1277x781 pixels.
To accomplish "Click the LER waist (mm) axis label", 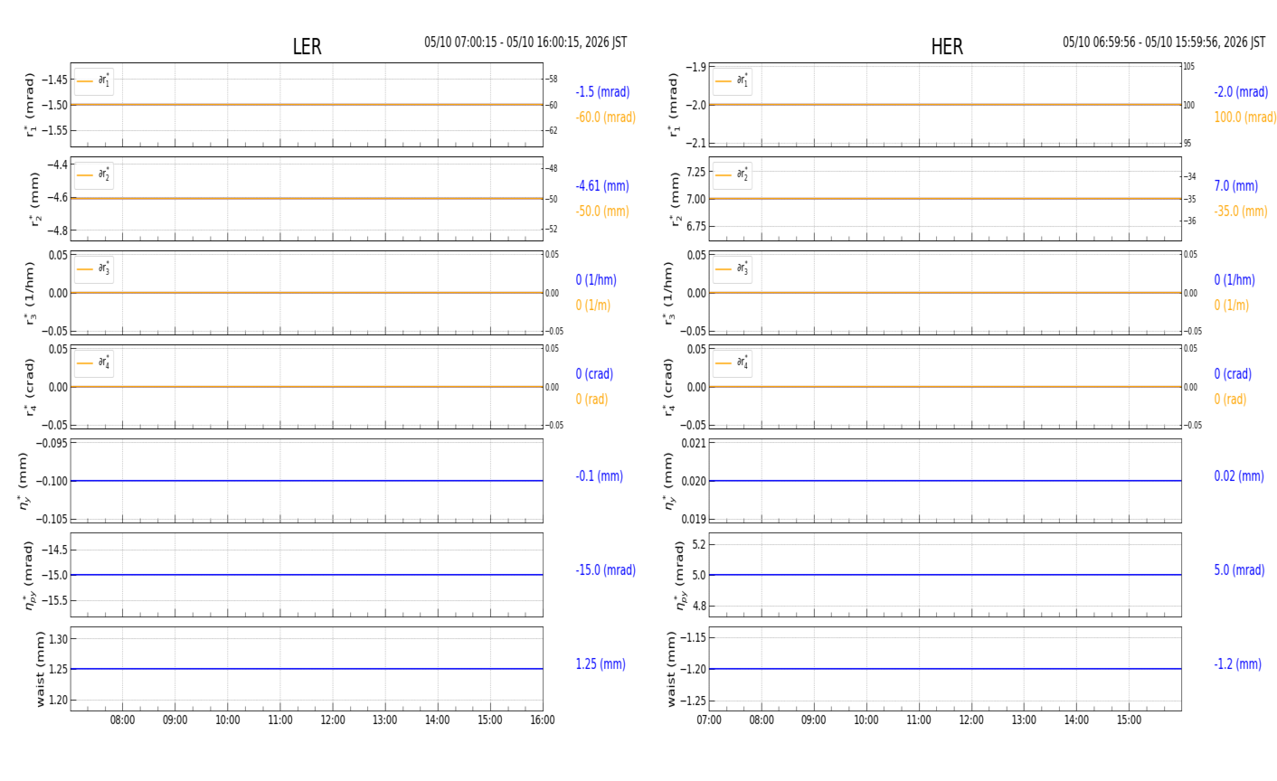I will click(40, 669).
